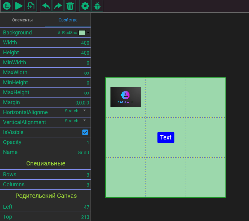This screenshot has height=221, width=249.
Task: Expand the Background color dropdown arrow
Action: coord(88,33)
